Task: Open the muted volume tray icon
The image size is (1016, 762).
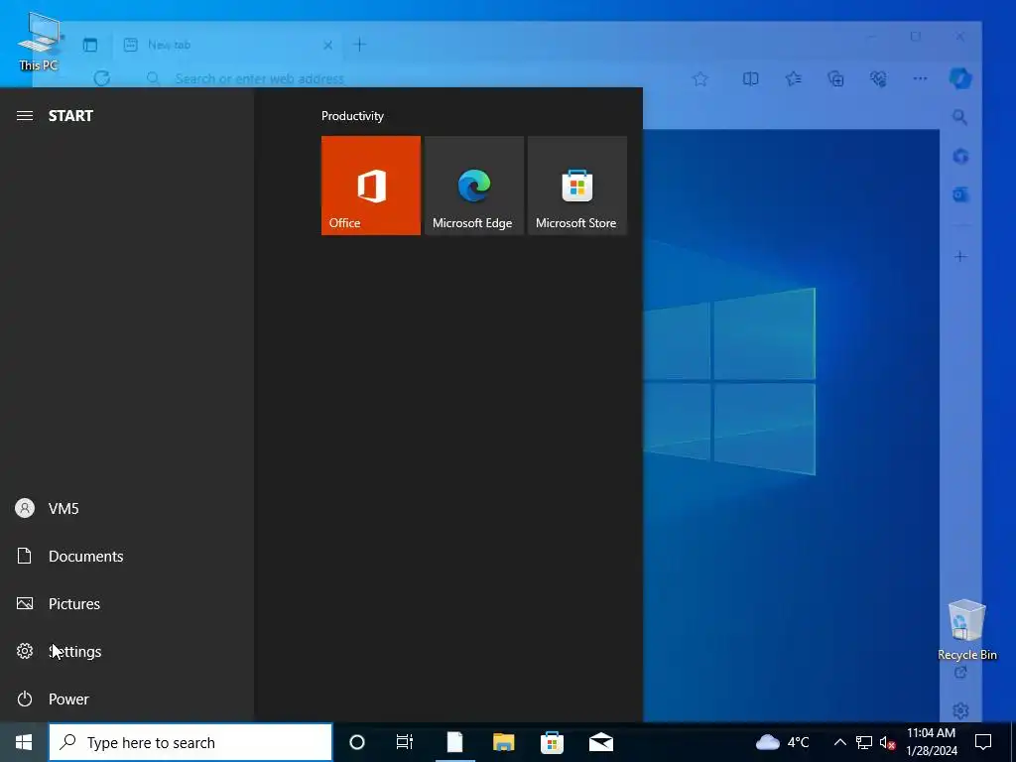Action: pyautogui.click(x=888, y=742)
